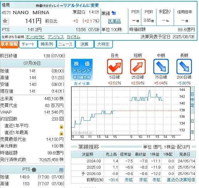Click the 長期 200-day down-arrow trend icon
Viewport: 199px width, 188px height.
[184, 67]
